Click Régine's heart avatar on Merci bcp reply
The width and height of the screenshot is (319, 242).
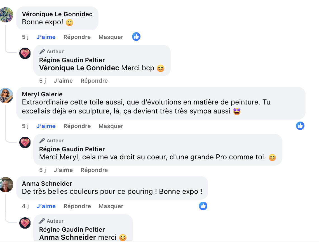tap(25, 53)
